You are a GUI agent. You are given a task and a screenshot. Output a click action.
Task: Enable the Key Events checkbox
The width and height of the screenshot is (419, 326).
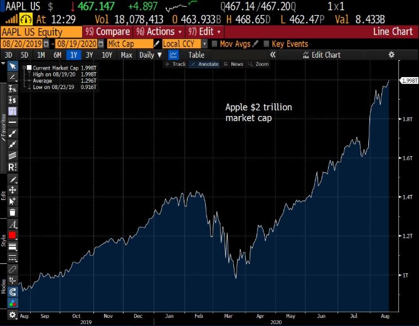click(x=266, y=44)
